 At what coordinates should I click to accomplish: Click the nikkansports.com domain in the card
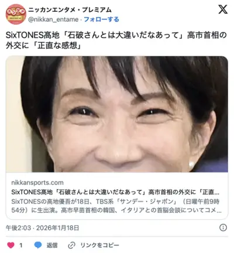pyautogui.click(x=37, y=183)
